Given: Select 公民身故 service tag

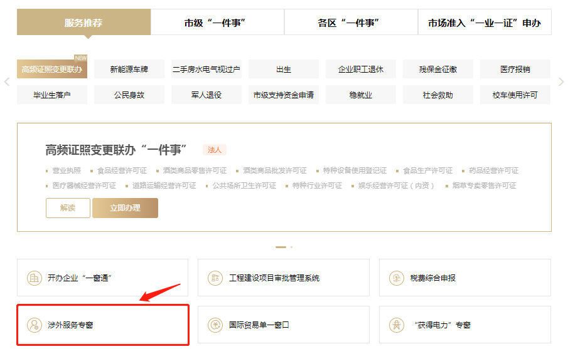Looking at the screenshot, I should pyautogui.click(x=129, y=95).
